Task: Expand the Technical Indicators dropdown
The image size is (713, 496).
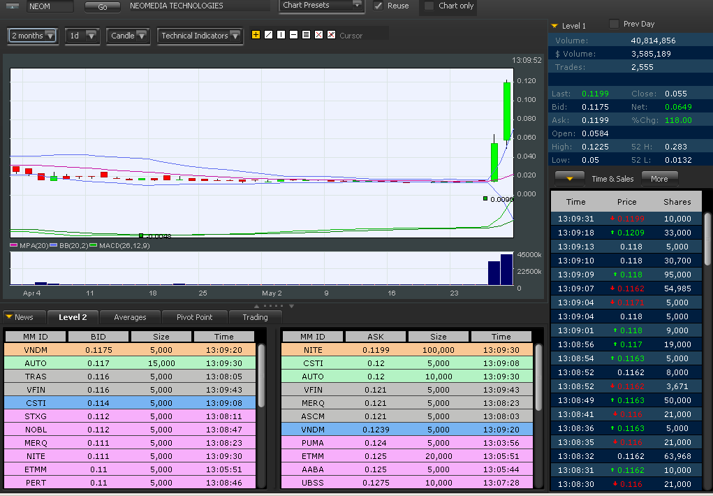Action: click(x=200, y=36)
